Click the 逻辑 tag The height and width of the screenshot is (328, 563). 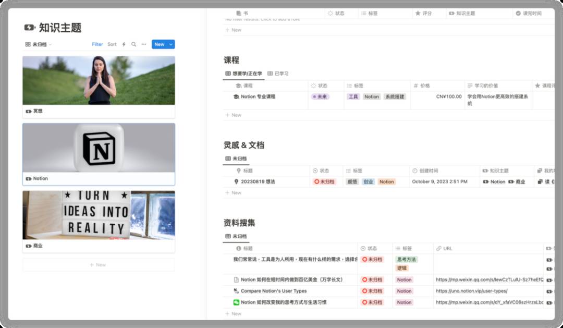pos(402,268)
